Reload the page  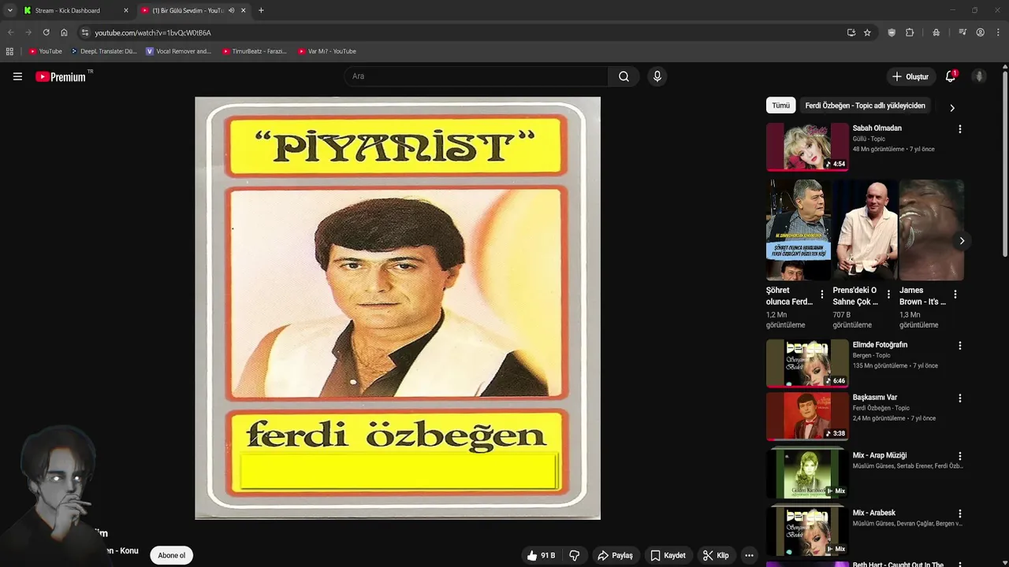click(46, 32)
